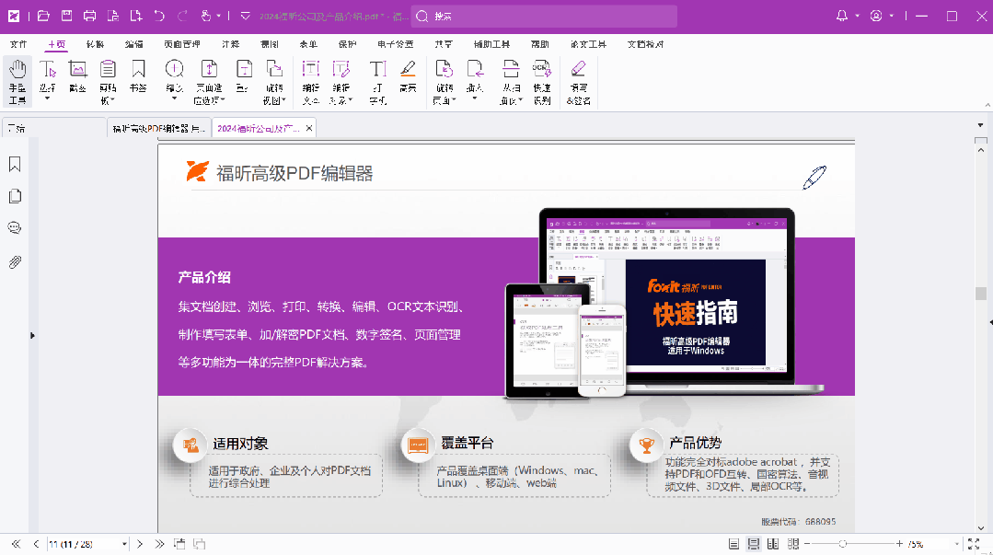Activate the Highlight pen tool

(x=408, y=76)
